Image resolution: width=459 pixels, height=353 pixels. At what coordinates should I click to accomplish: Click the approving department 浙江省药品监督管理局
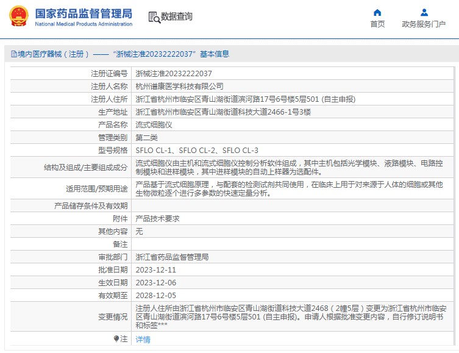pos(172,257)
